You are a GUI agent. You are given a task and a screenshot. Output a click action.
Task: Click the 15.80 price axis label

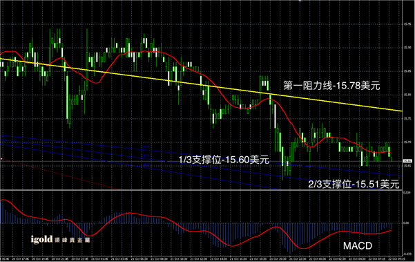tap(407, 95)
